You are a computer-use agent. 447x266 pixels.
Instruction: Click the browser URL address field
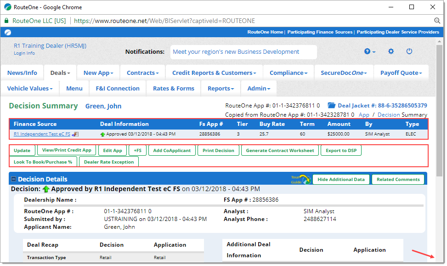click(x=164, y=21)
